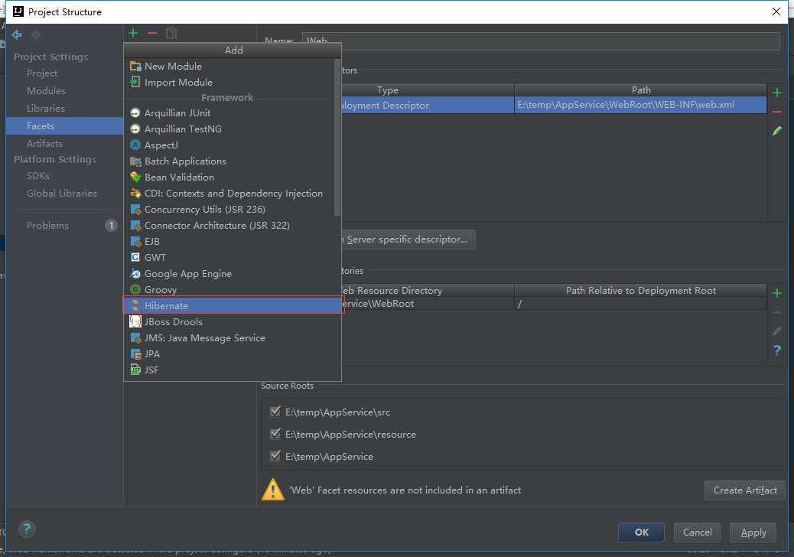The height and width of the screenshot is (557, 794).
Task: Click the JBoss Drools icon
Action: (135, 321)
